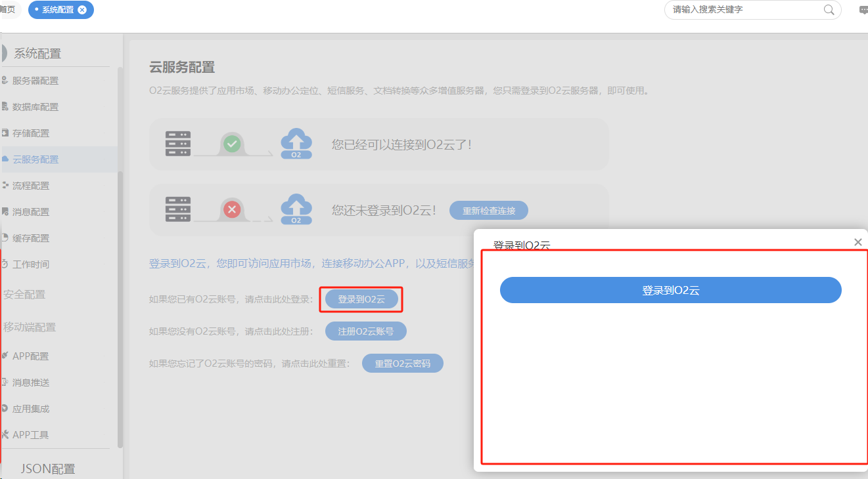The height and width of the screenshot is (479, 868).
Task: Click the 注册O2云账号 button
Action: point(365,331)
